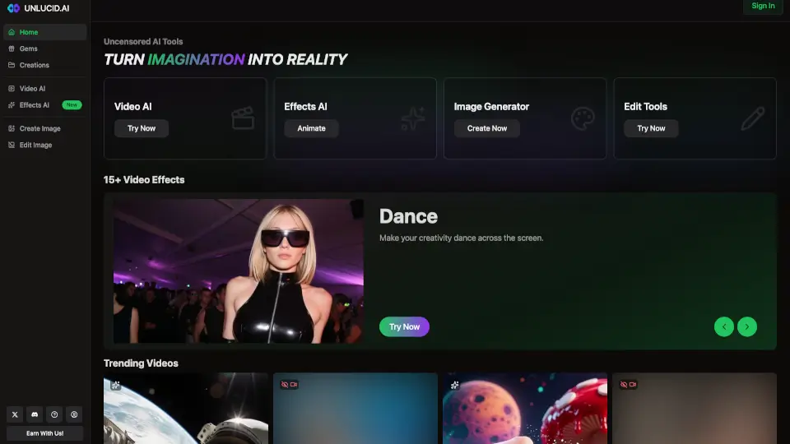Click the Dance effect preview image
Screen dimensions: 790x444
pyautogui.click(x=239, y=271)
